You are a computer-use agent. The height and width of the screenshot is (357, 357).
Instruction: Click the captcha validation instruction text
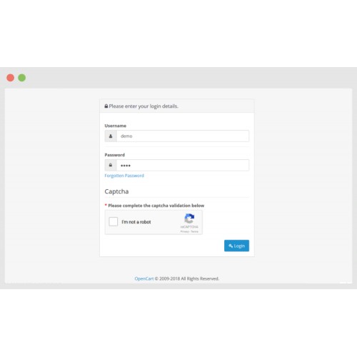click(x=156, y=206)
